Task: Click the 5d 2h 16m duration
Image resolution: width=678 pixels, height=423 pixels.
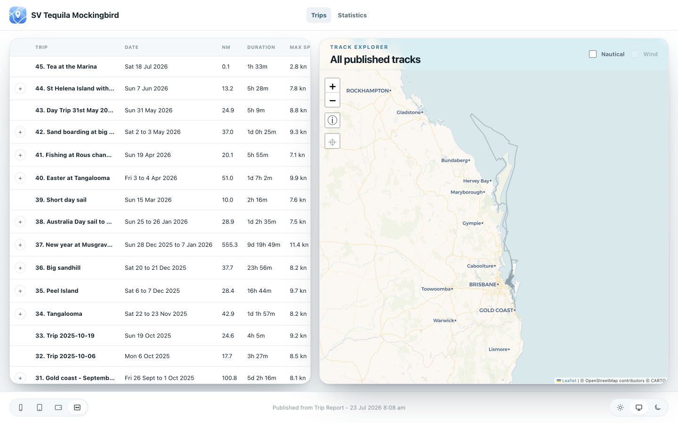Action: (x=262, y=378)
